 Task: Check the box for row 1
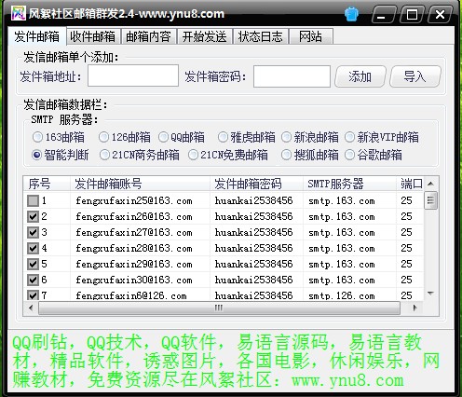click(x=33, y=200)
